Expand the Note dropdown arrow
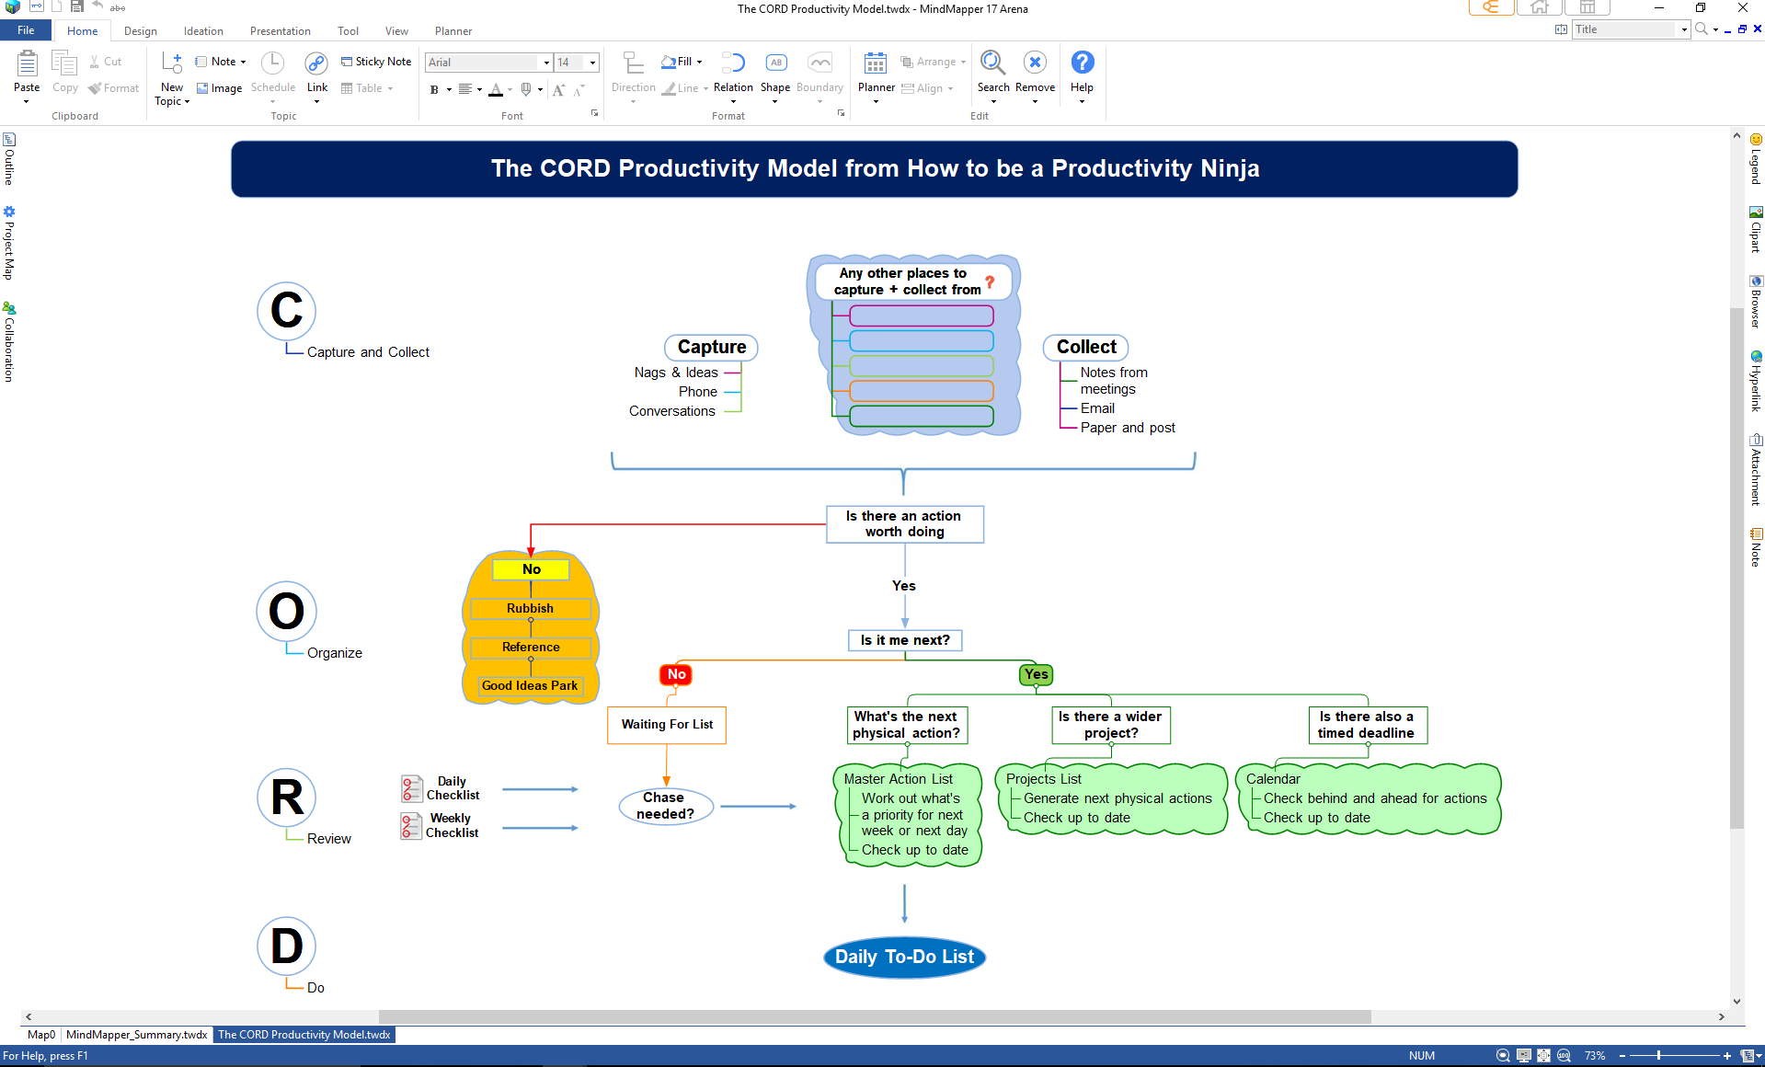 click(x=244, y=62)
